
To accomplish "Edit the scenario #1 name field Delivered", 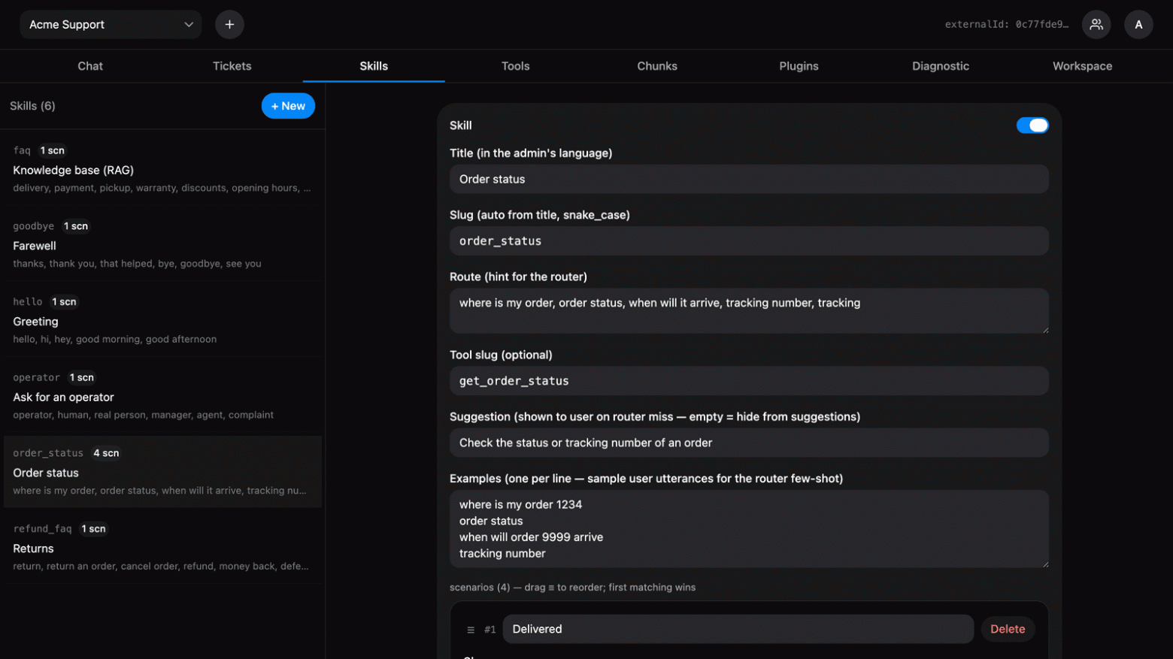I will [x=738, y=629].
